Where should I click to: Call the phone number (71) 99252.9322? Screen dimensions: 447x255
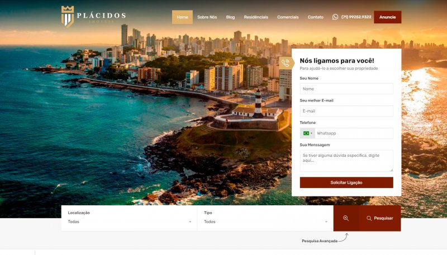356,17
